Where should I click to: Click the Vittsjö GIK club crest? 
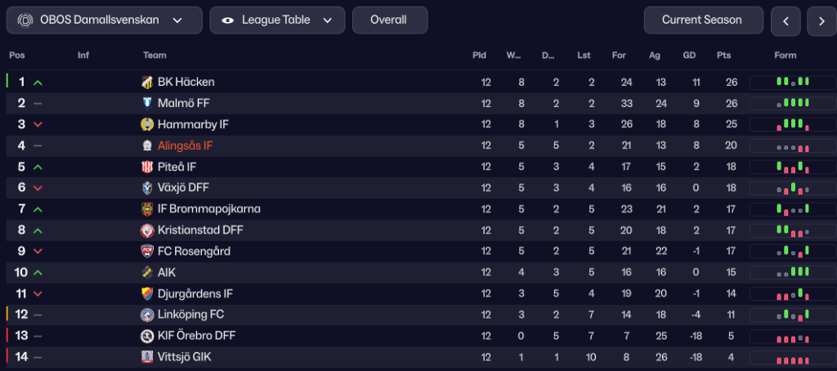(x=147, y=357)
